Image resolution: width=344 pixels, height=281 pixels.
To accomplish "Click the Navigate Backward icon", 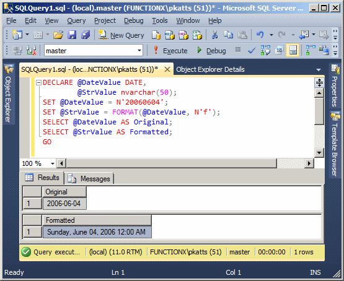I will pyautogui.click(x=304, y=35).
